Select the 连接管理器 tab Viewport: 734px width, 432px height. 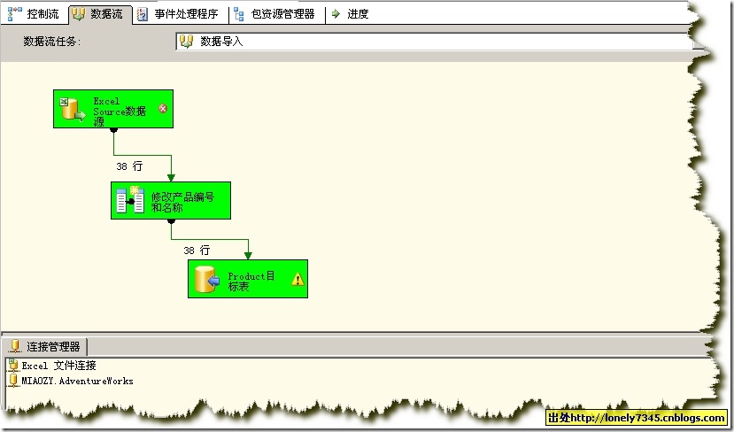45,347
